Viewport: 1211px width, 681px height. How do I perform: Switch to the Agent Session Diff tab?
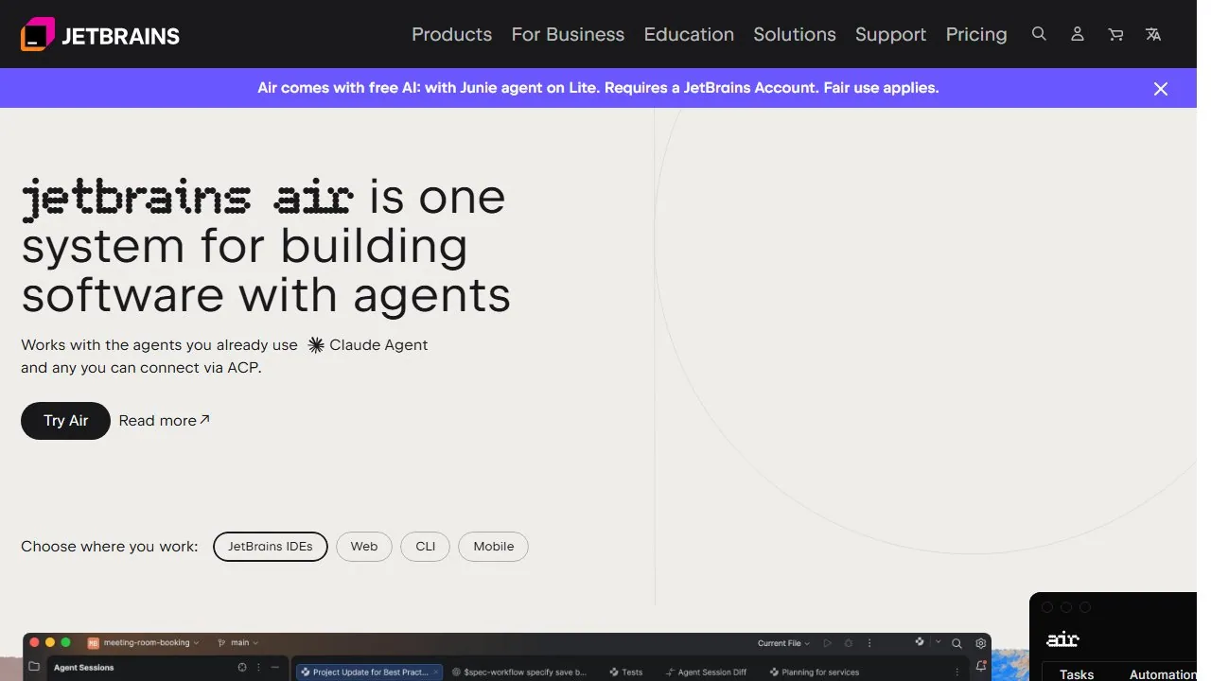click(x=706, y=672)
